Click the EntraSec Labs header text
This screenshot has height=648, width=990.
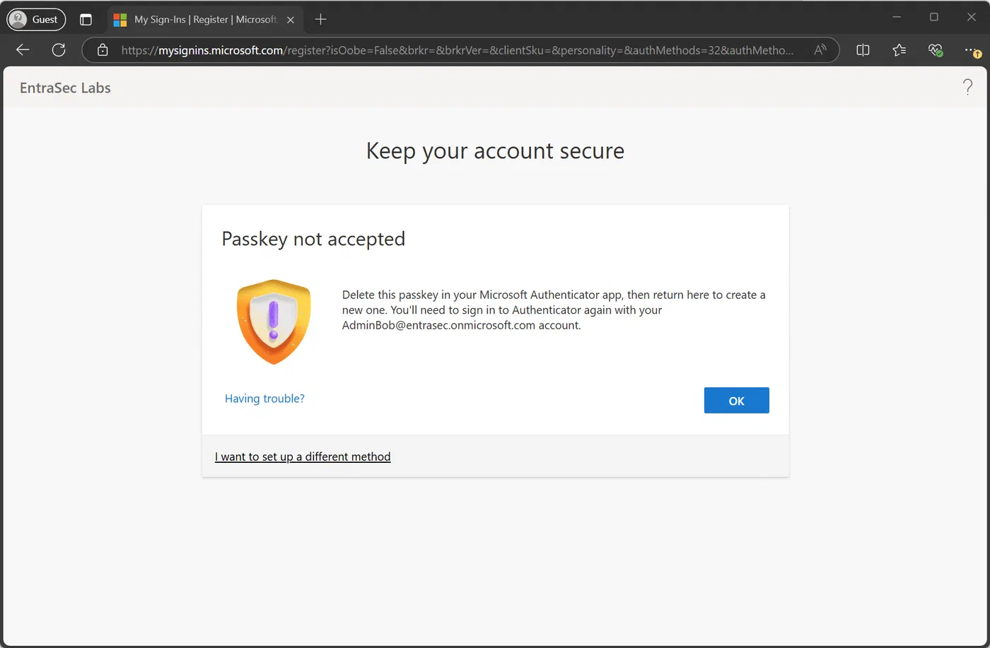tap(65, 88)
